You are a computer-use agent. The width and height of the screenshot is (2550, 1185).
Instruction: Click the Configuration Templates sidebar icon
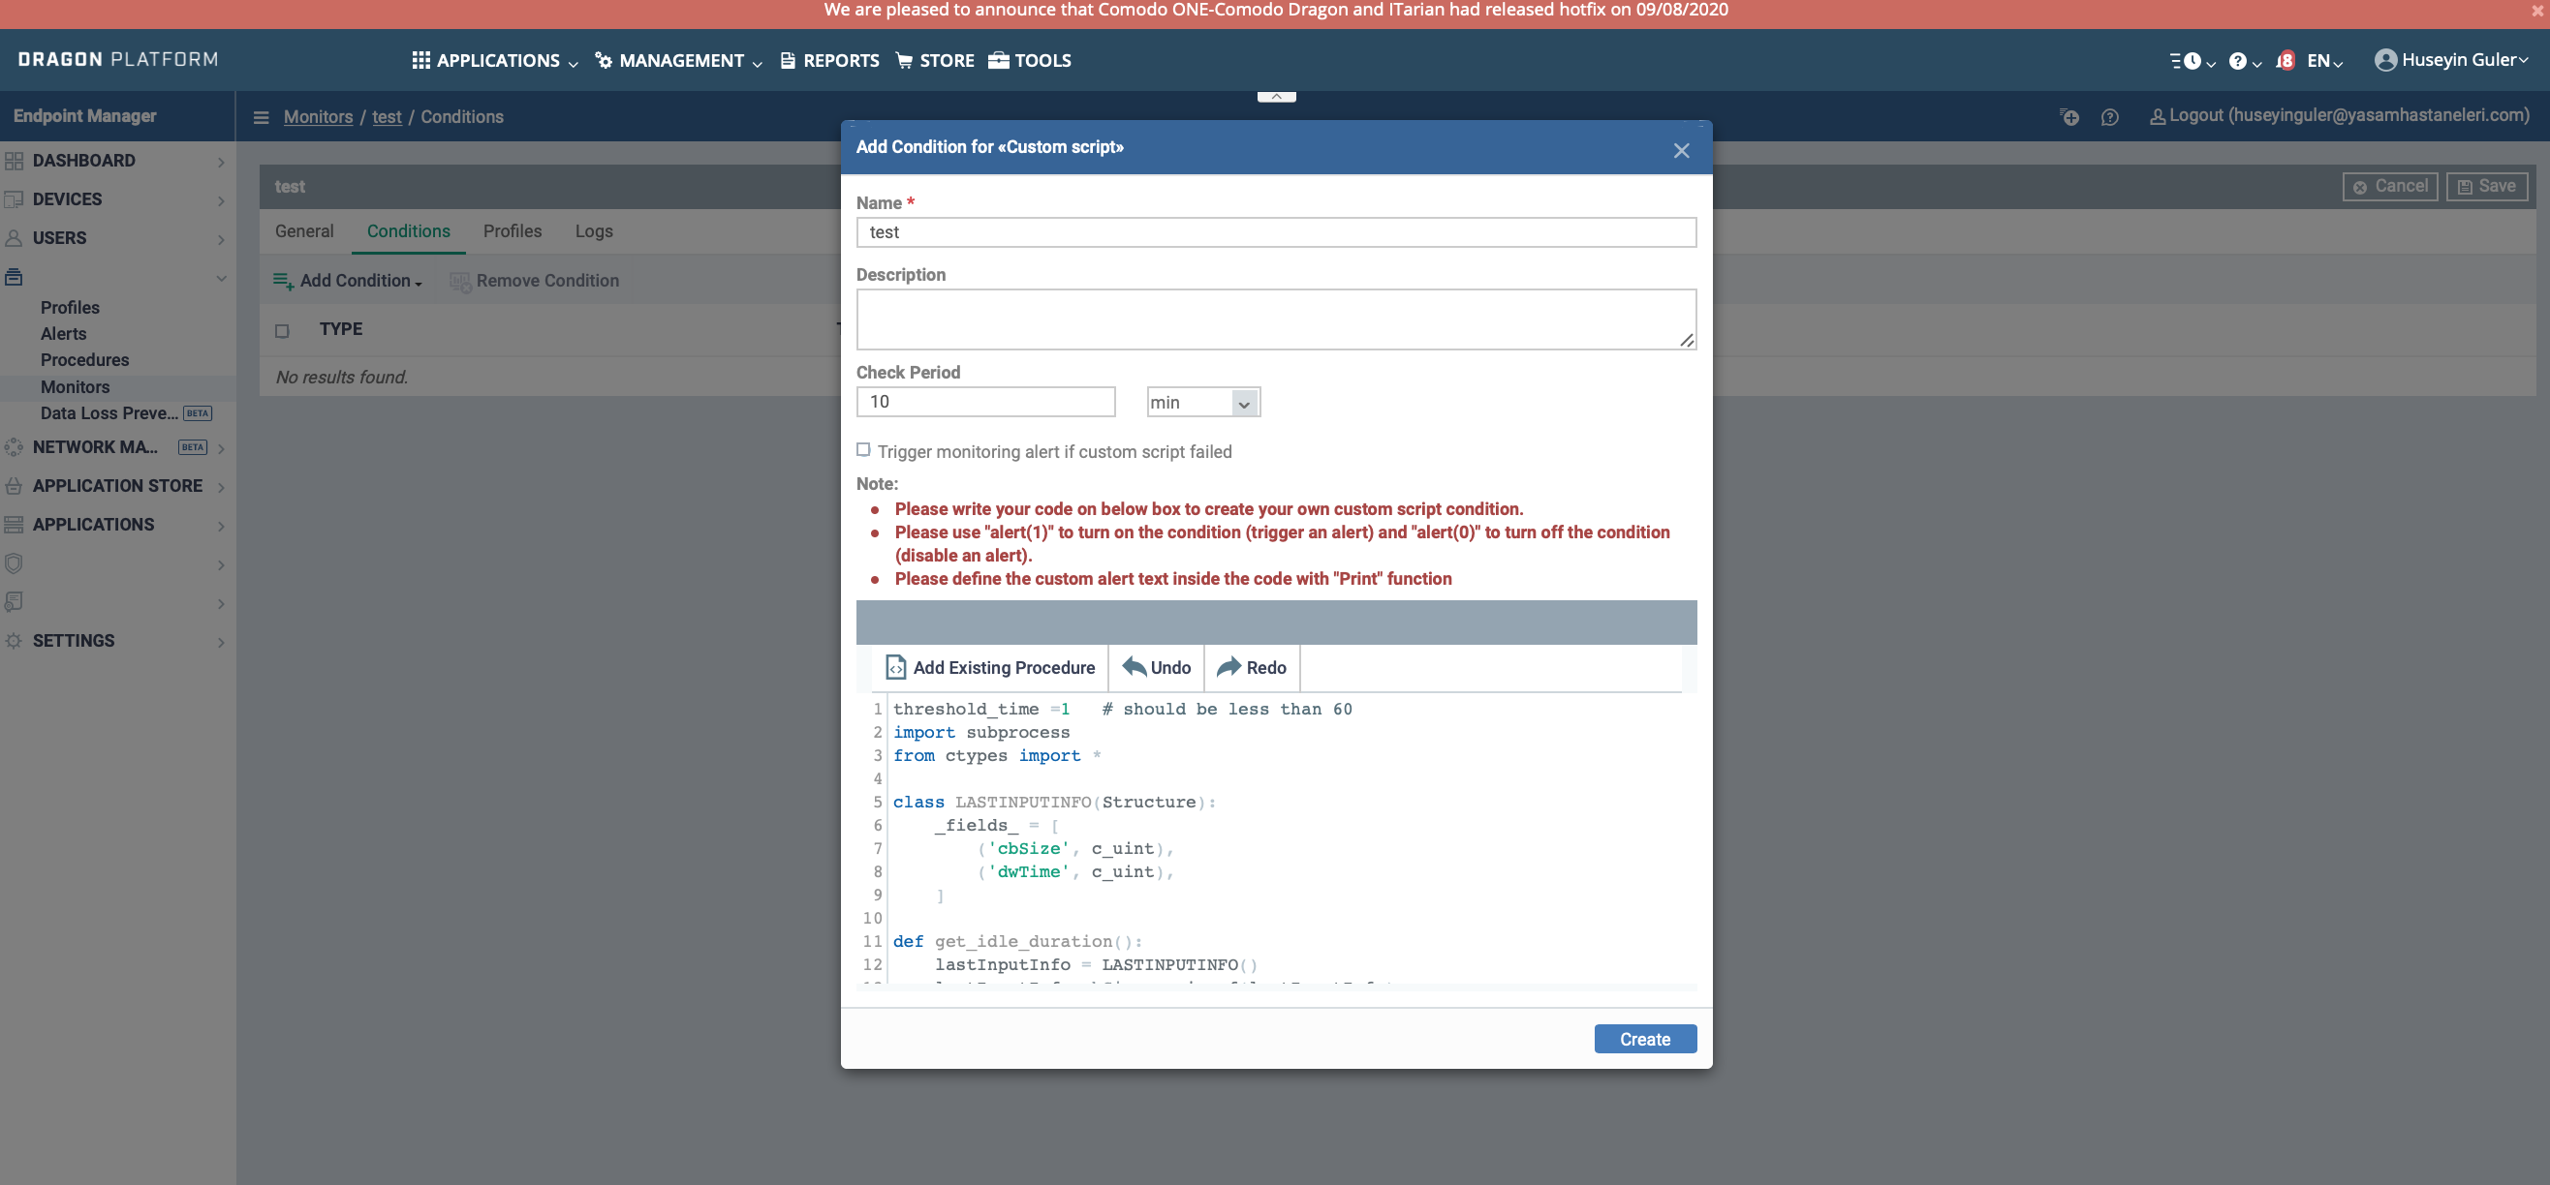click(x=14, y=277)
